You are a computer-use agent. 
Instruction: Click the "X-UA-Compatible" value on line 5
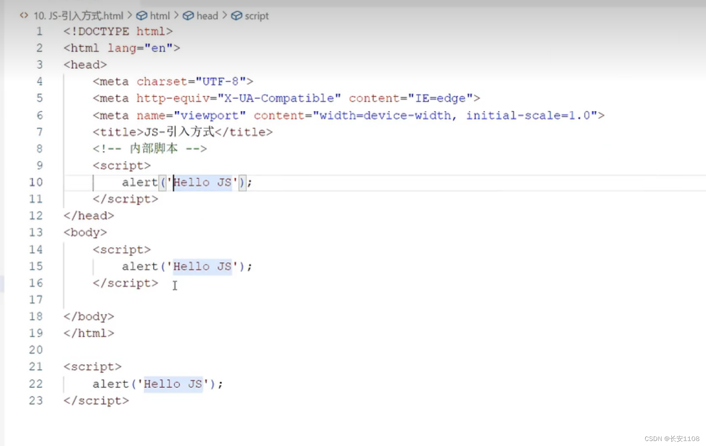279,98
